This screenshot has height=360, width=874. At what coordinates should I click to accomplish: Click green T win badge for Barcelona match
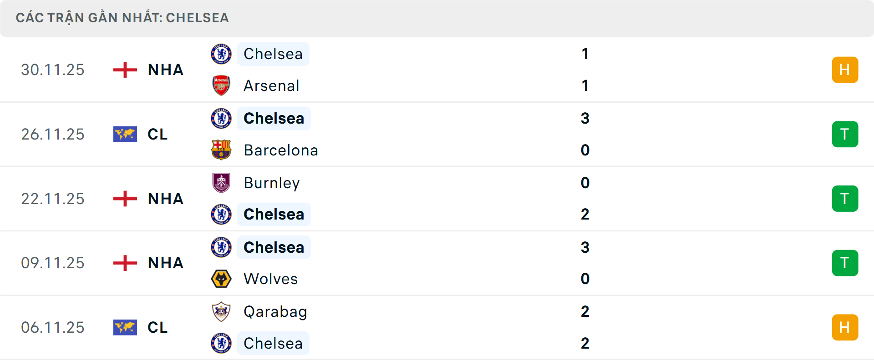(845, 135)
